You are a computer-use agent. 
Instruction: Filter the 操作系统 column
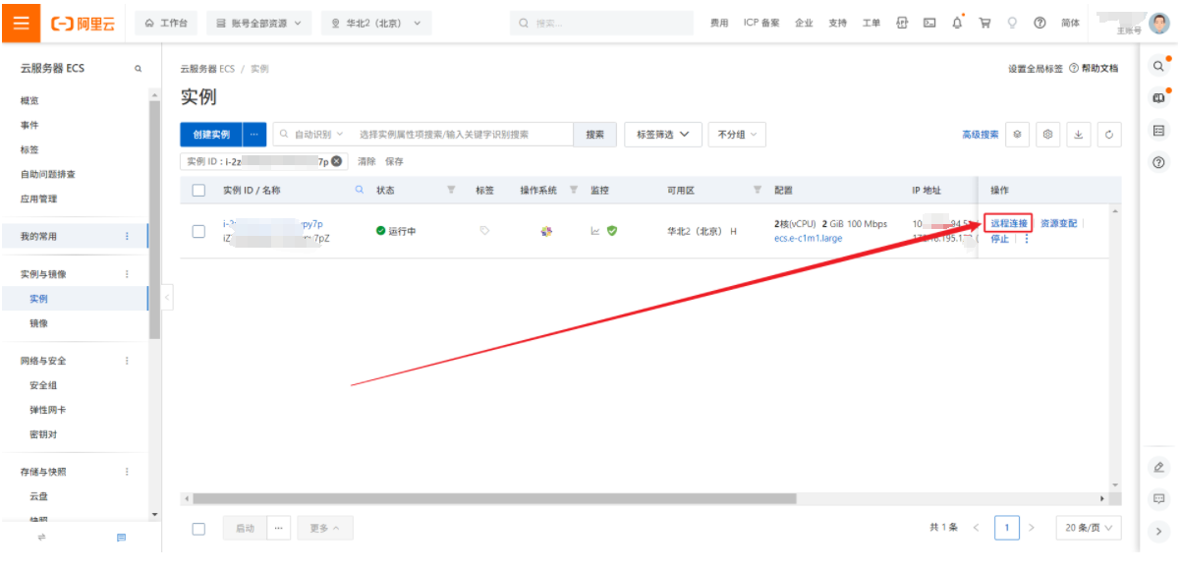pos(573,190)
